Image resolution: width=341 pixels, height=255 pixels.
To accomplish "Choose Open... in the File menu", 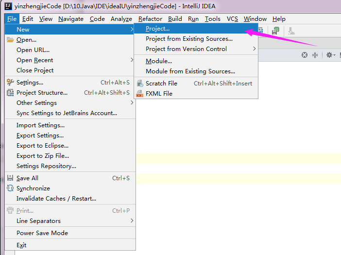I will click(x=70, y=40).
